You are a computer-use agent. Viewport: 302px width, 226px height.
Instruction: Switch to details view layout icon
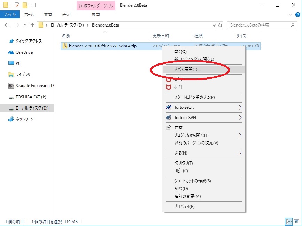click(289, 222)
